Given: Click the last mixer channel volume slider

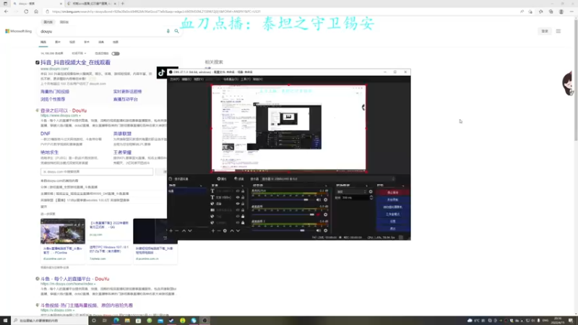Looking at the screenshot, I should pyautogui.click(x=282, y=230).
